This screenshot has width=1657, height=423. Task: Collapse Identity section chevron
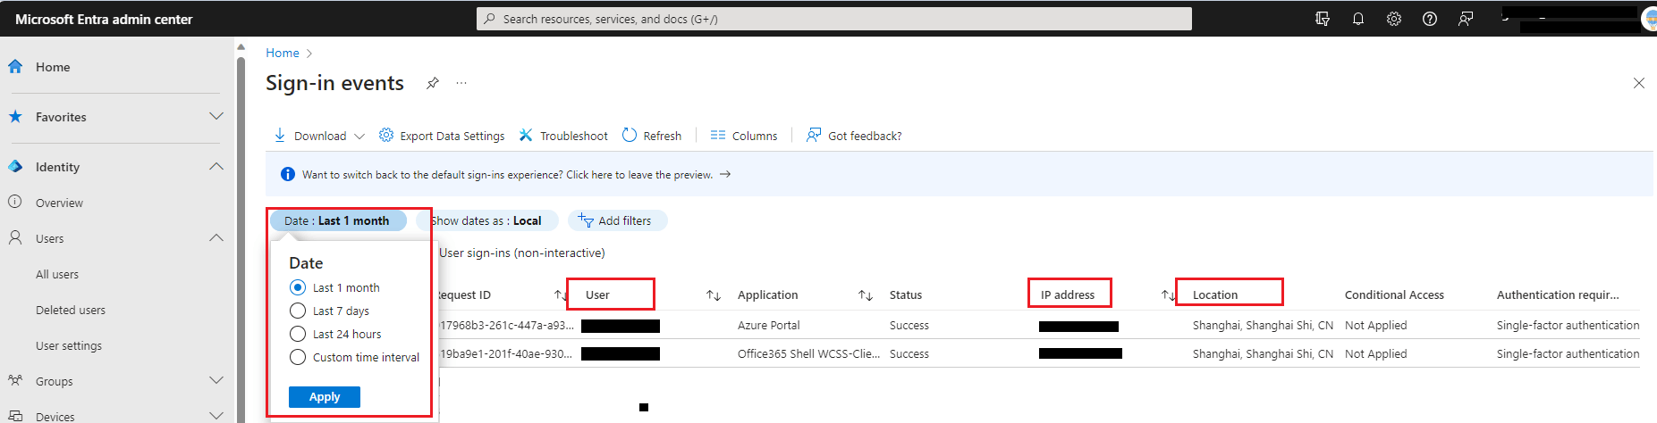pos(216,167)
